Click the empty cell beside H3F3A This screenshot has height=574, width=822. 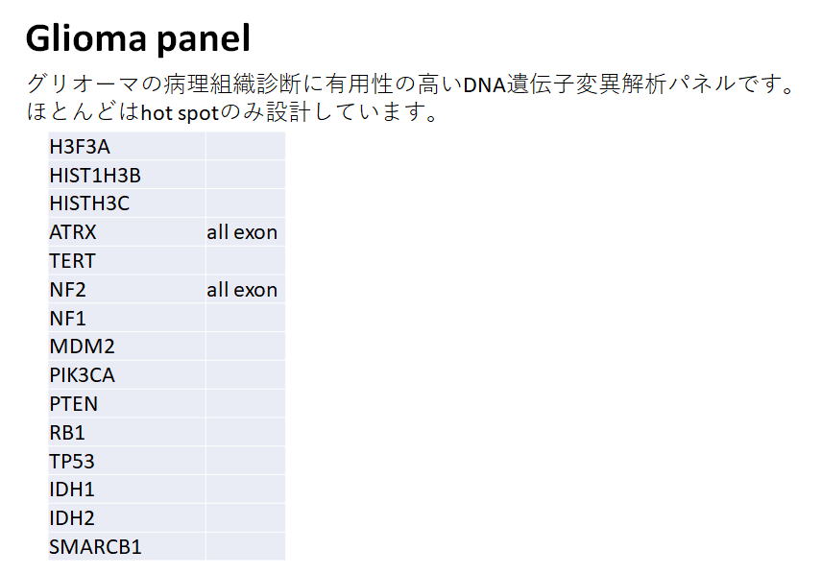coord(245,147)
